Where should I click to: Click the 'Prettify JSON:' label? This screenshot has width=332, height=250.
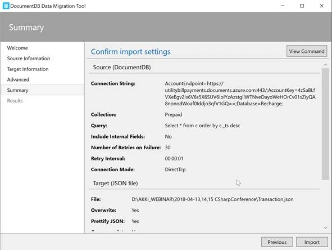click(108, 221)
